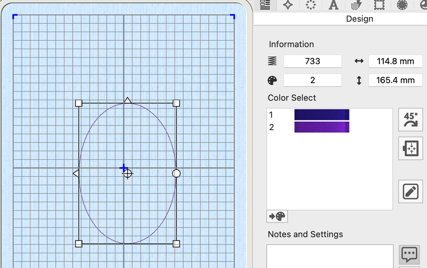Click the speech bubble notes button
Screen dimensions: 427x268
[x=409, y=255]
